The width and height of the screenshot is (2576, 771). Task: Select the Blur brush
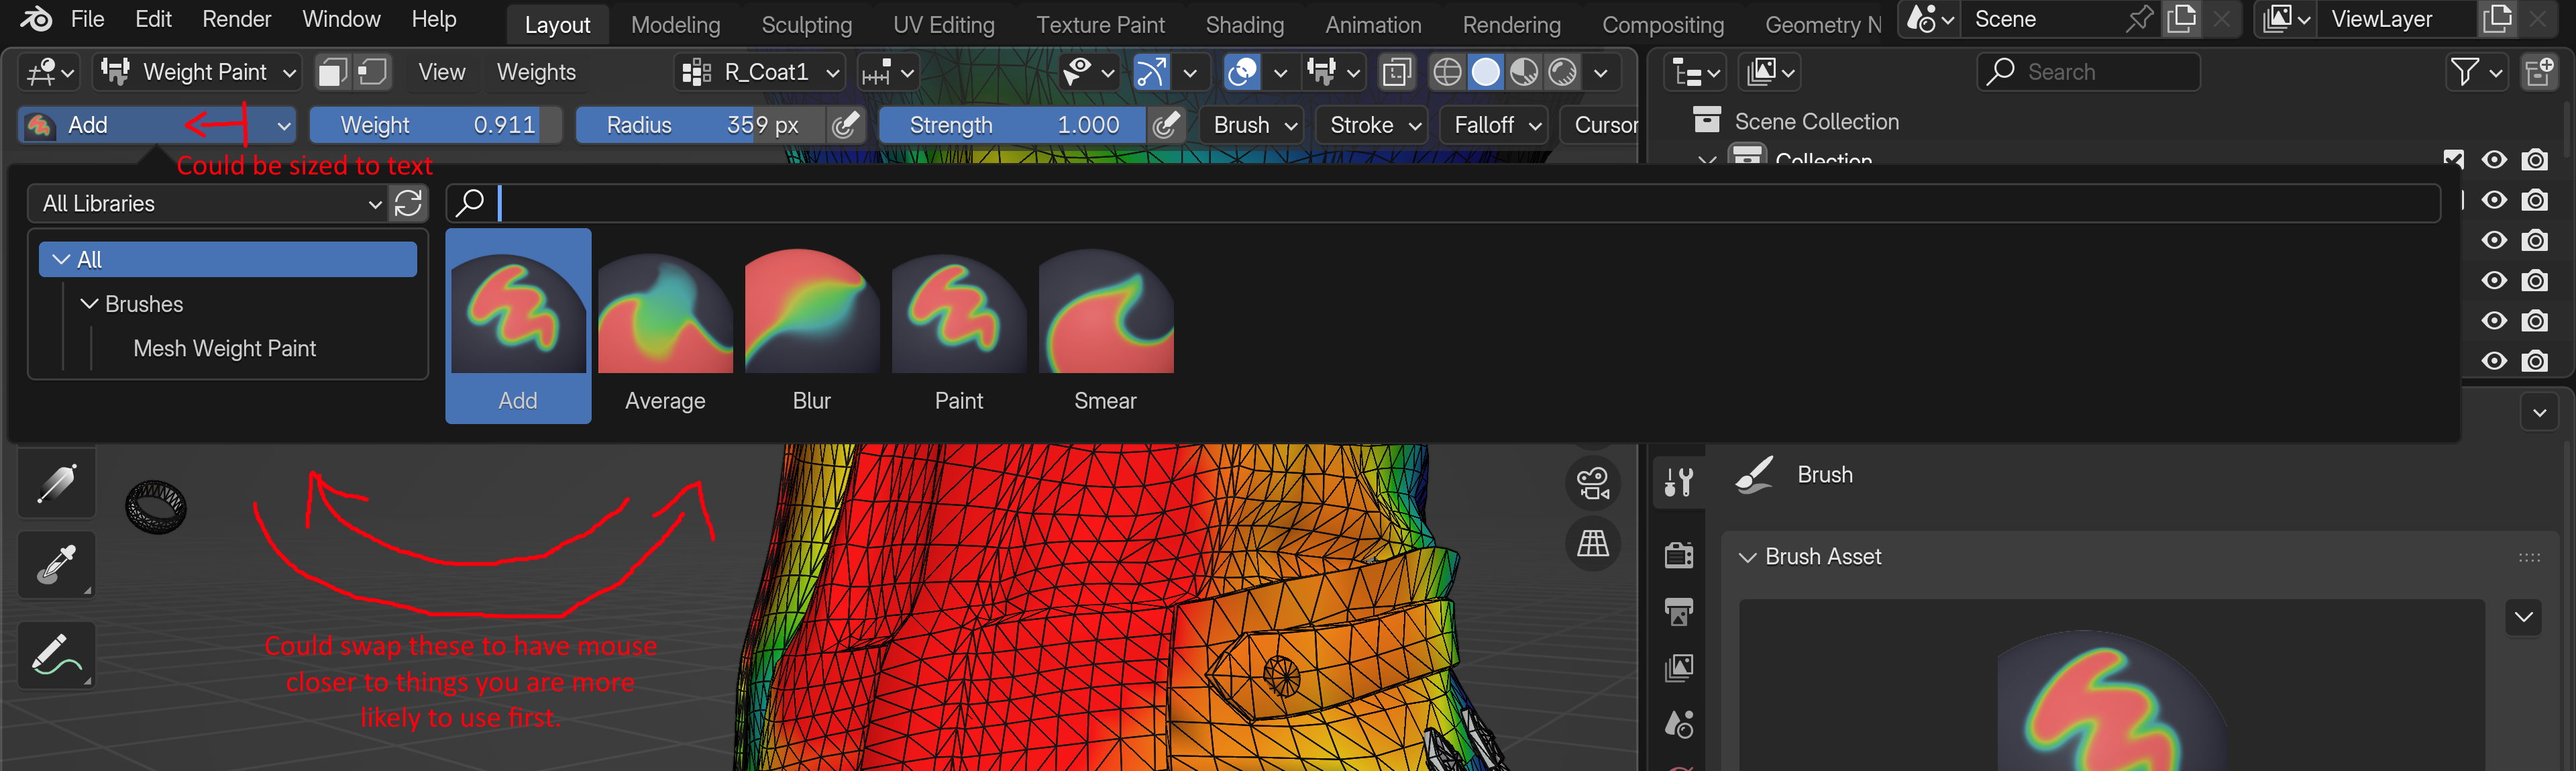[x=812, y=326]
